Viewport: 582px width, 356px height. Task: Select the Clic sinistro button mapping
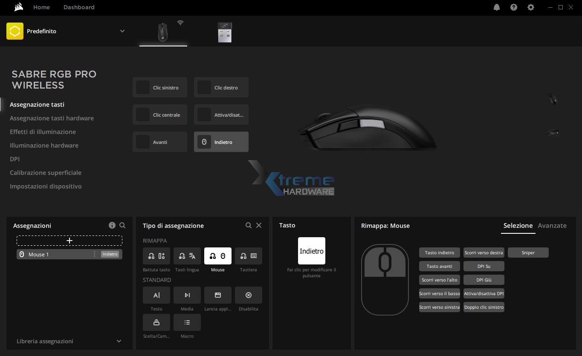coord(159,87)
